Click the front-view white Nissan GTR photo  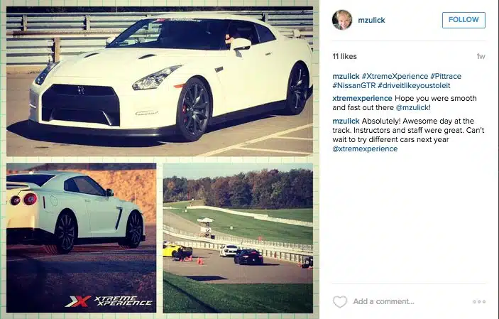[160, 81]
